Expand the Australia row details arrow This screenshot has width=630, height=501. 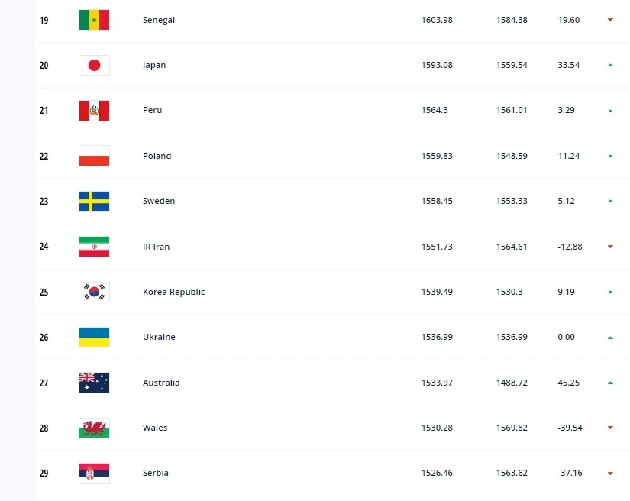point(610,383)
